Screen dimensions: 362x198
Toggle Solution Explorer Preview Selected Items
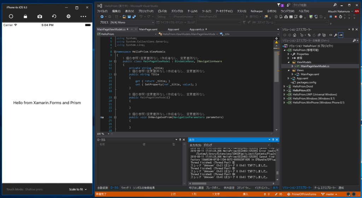coord(341,35)
